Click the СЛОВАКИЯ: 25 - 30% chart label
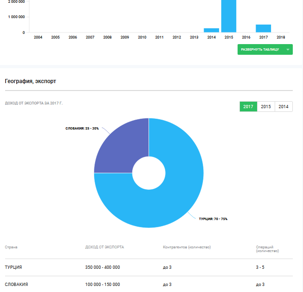This screenshot has width=303, height=292. click(x=82, y=128)
